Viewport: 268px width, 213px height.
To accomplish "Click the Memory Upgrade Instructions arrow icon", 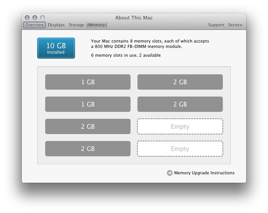I will pyautogui.click(x=170, y=173).
